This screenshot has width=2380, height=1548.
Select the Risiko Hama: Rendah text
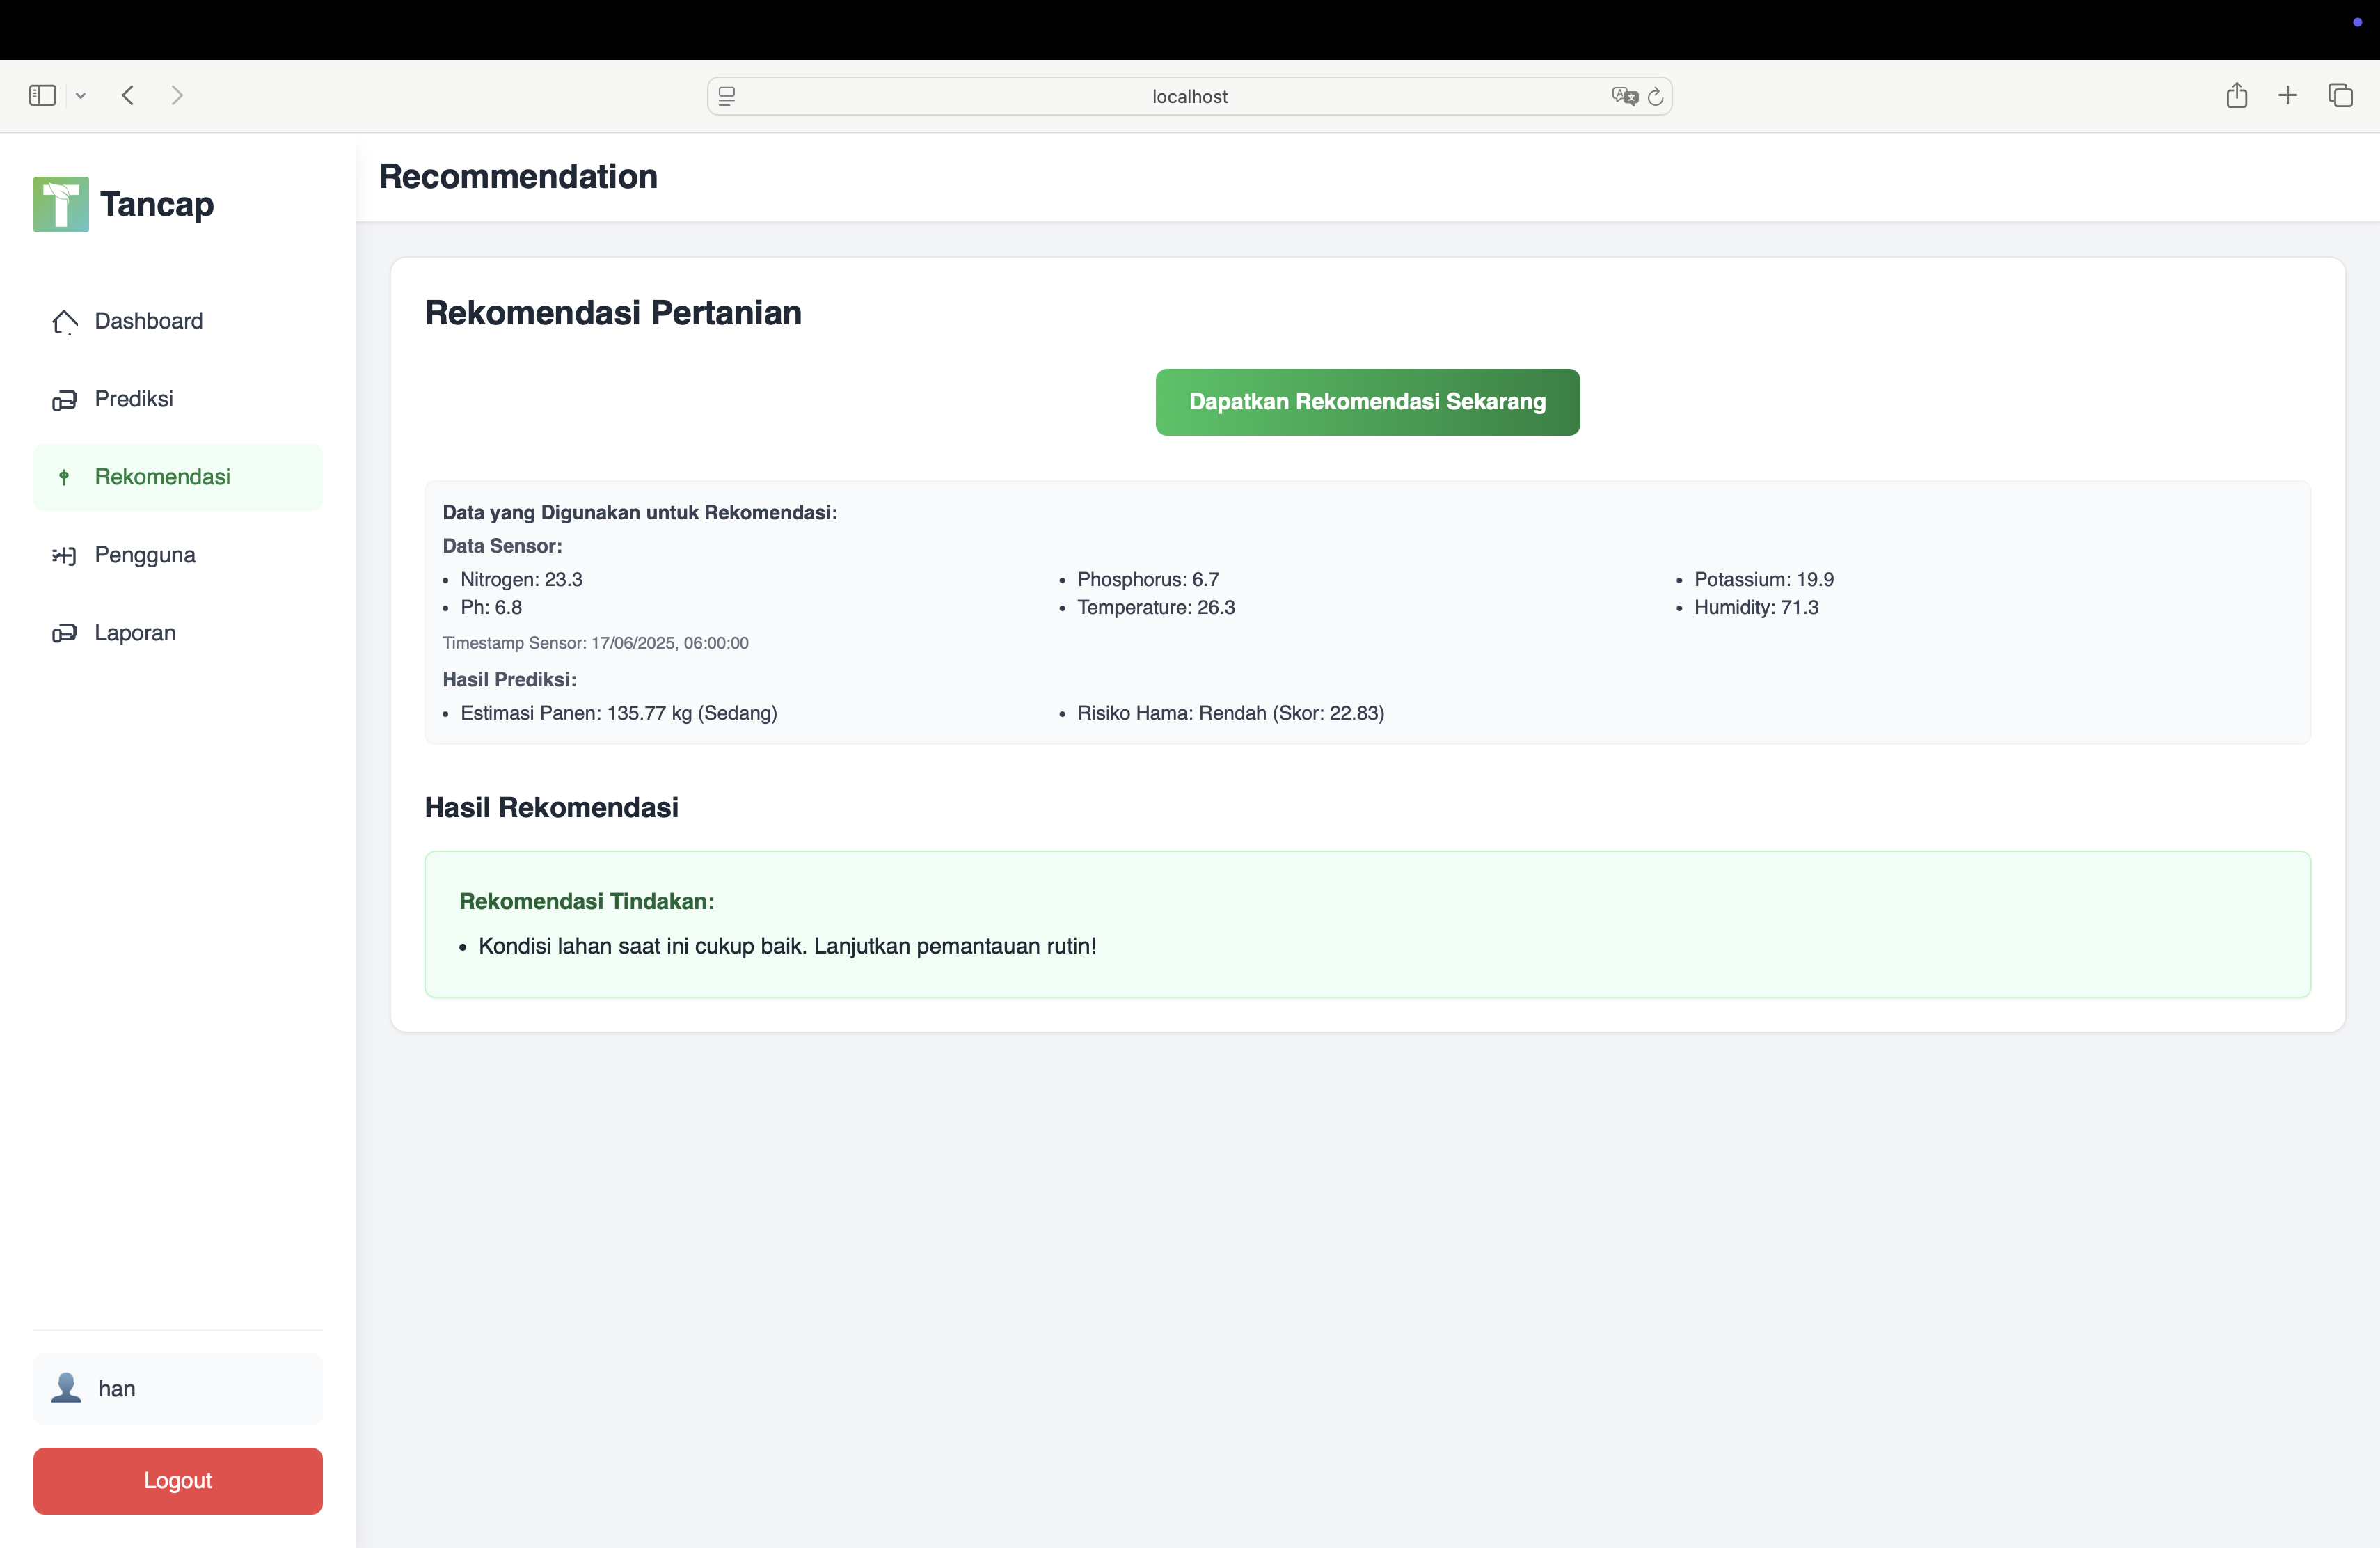tap(1231, 713)
